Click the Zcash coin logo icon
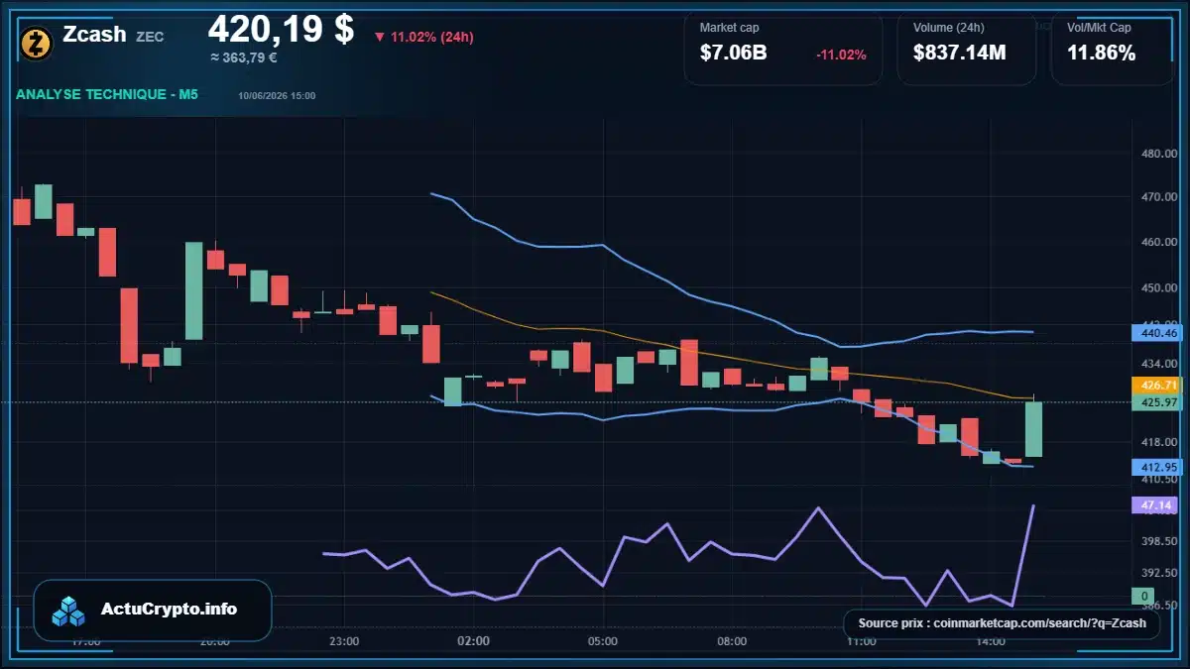1190x669 pixels. [x=37, y=42]
